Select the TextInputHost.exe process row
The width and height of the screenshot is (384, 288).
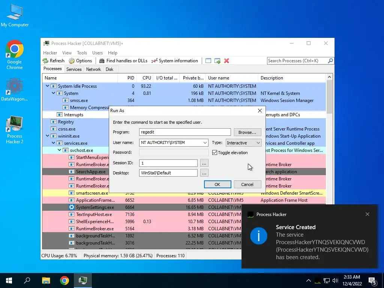click(141, 214)
